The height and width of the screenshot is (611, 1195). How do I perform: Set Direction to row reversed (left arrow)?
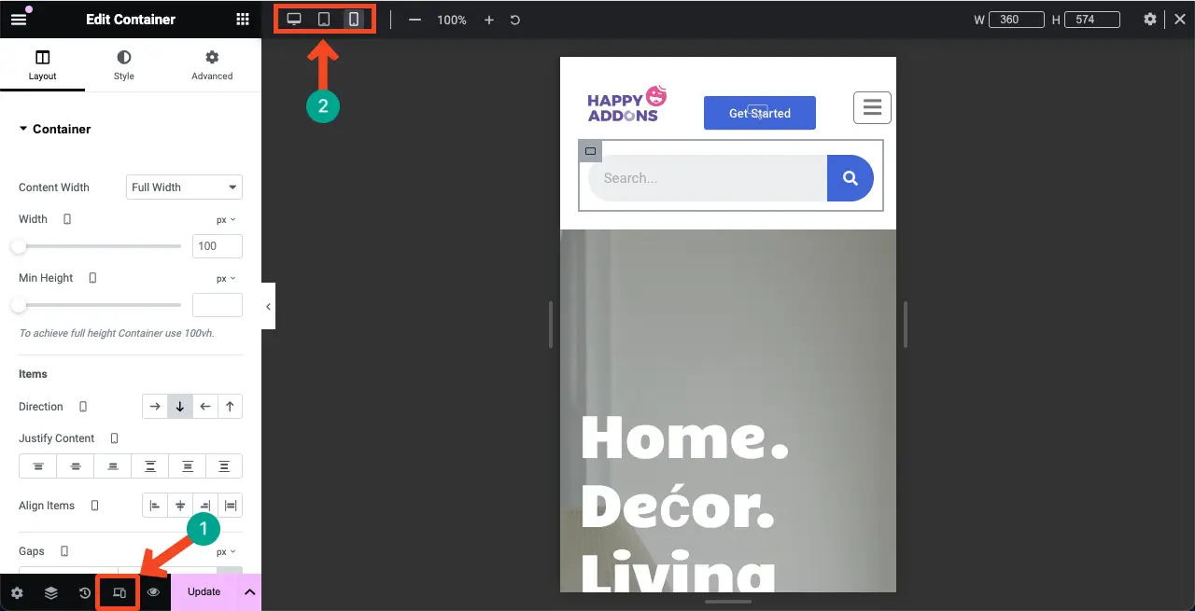pos(205,407)
